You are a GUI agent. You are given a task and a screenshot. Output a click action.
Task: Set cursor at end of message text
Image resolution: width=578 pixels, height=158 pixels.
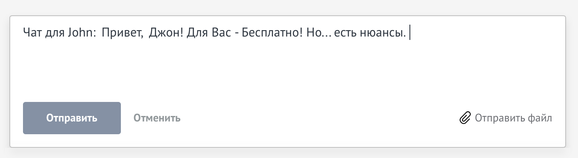click(x=409, y=33)
